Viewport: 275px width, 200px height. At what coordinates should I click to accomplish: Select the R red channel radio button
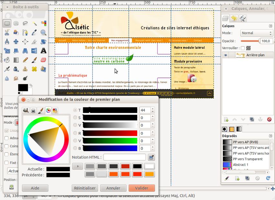tap(75, 133)
